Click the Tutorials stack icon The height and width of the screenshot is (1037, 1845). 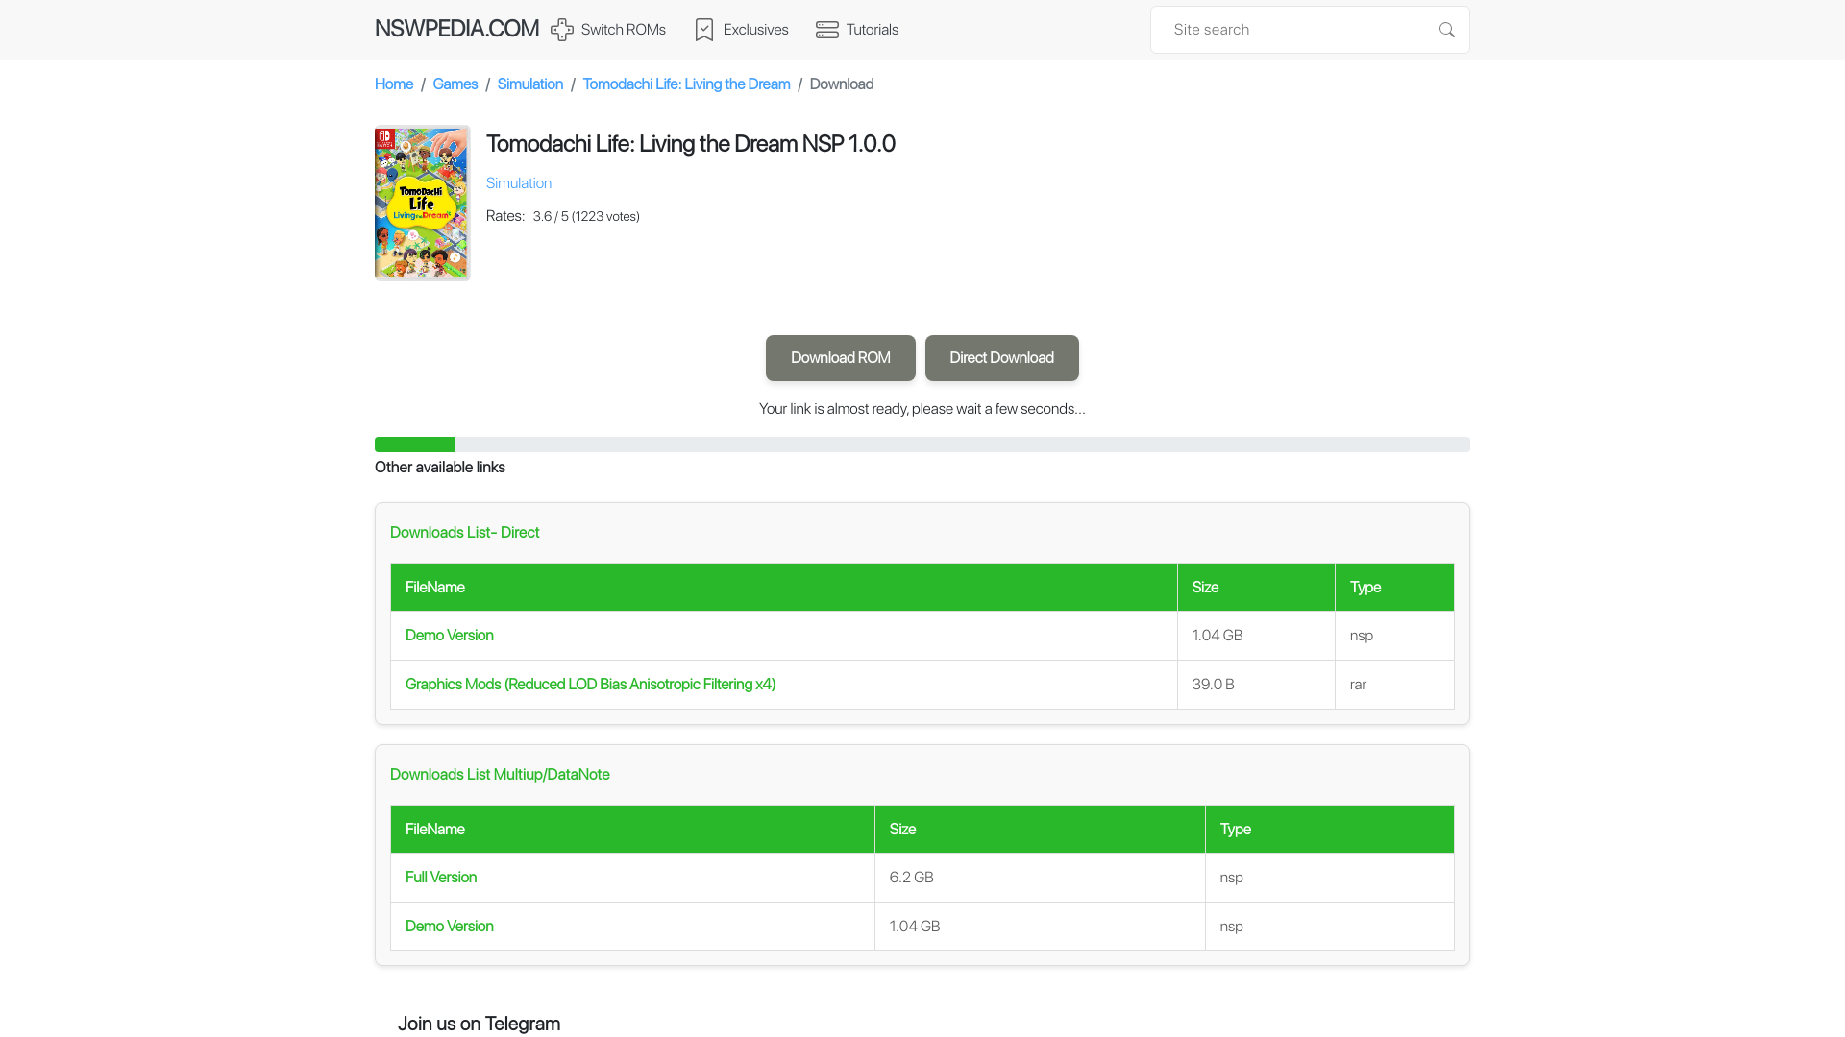click(827, 30)
